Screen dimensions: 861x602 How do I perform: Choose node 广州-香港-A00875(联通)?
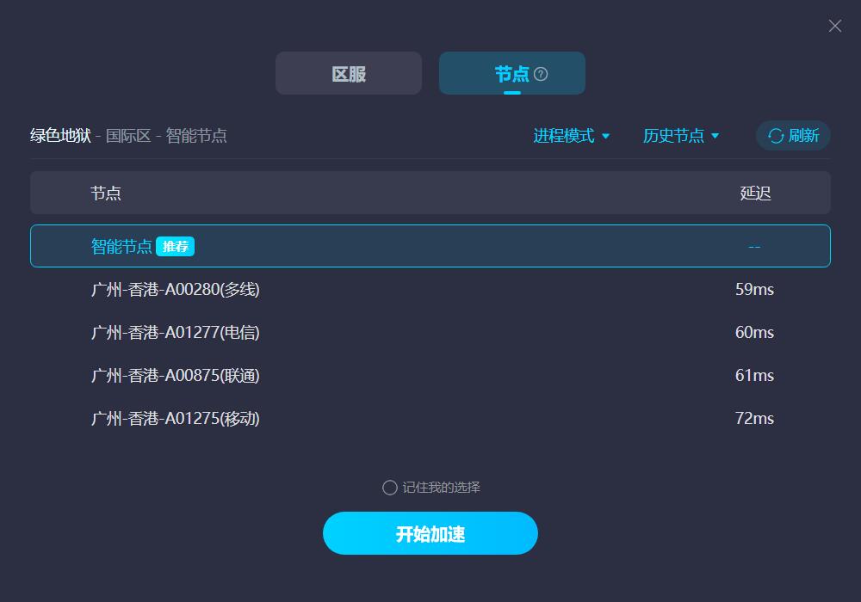(430, 376)
